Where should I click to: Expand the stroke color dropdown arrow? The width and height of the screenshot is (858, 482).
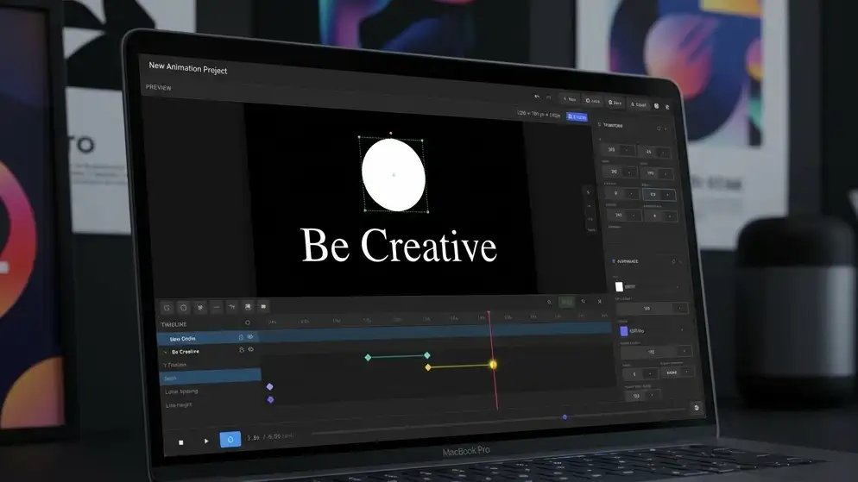pos(682,330)
